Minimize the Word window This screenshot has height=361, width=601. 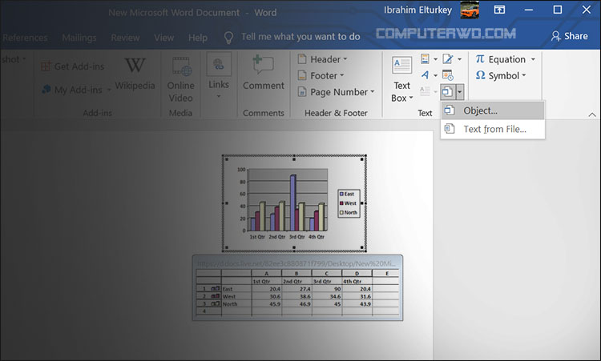coord(529,10)
